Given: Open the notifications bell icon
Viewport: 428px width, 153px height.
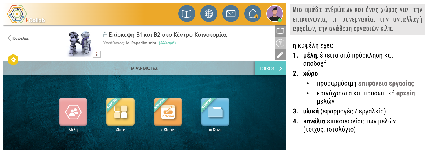Looking at the screenshot, I should click(253, 14).
